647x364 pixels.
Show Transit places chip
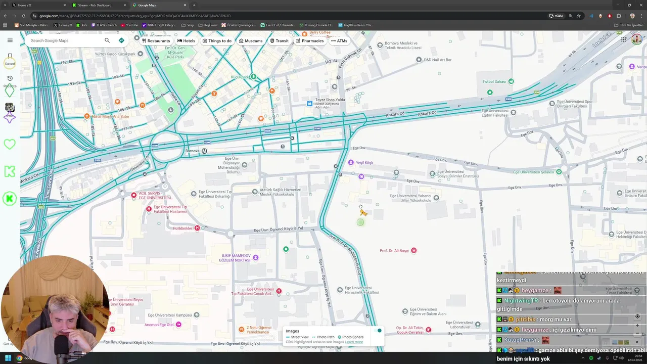pyautogui.click(x=280, y=41)
